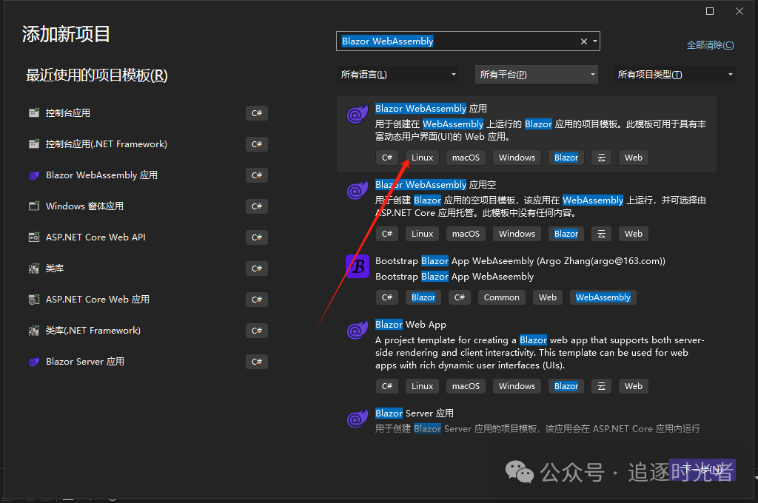Select the Blazor Web App template icon
The image size is (758, 503).
[x=358, y=331]
